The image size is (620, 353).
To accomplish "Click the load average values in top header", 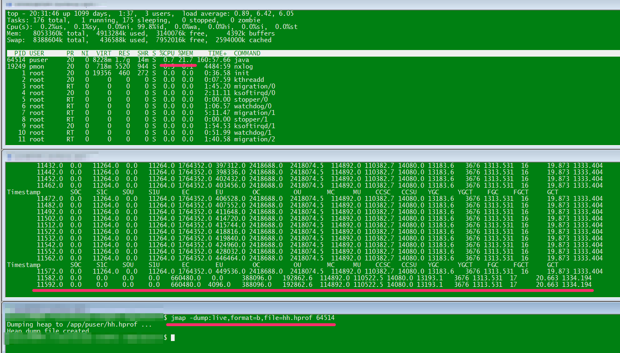I will (x=264, y=14).
